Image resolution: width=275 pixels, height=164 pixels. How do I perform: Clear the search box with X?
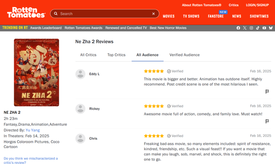coord(153,14)
